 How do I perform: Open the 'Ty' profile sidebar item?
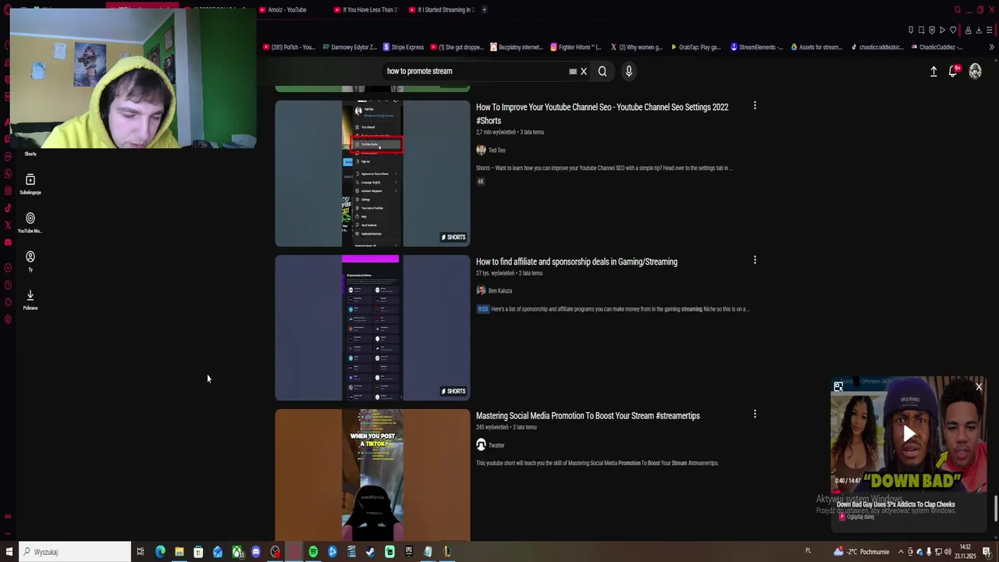[30, 261]
